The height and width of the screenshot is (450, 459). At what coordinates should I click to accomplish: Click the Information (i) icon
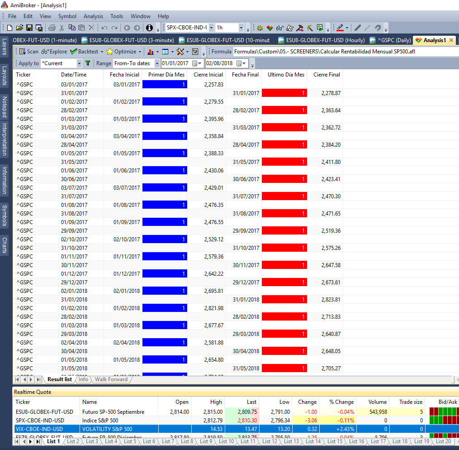pyautogui.click(x=149, y=28)
